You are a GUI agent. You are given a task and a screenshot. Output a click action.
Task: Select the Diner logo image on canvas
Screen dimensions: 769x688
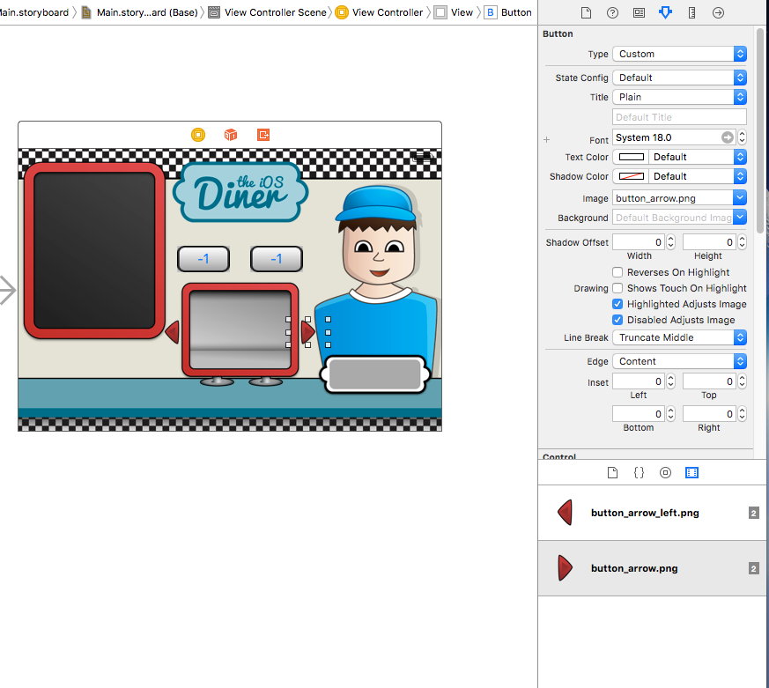click(240, 193)
